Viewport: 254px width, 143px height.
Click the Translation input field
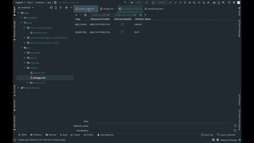click(x=161, y=131)
